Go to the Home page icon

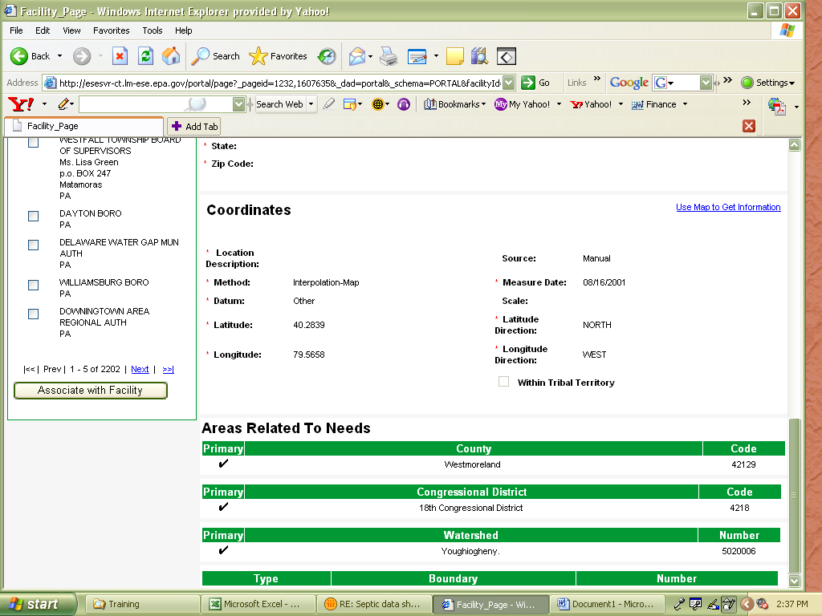tap(171, 56)
